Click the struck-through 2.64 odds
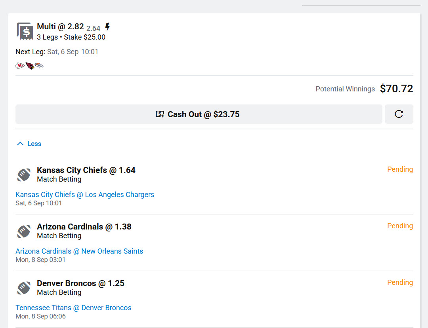Image resolution: width=428 pixels, height=328 pixels. [x=94, y=28]
